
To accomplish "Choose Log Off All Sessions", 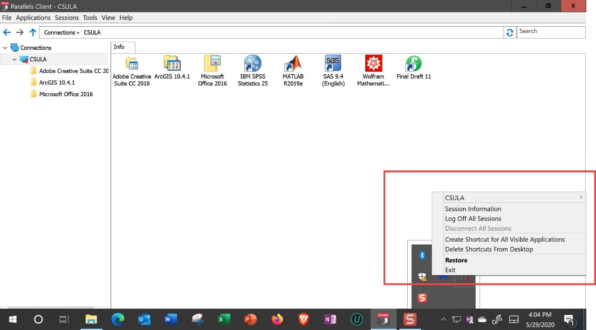I will point(473,219).
